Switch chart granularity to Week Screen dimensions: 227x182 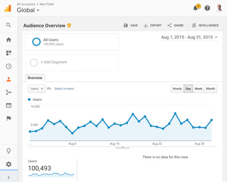tap(198, 89)
